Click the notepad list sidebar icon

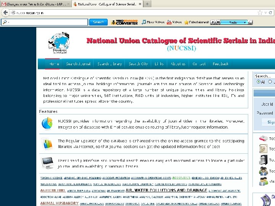(x=263, y=149)
